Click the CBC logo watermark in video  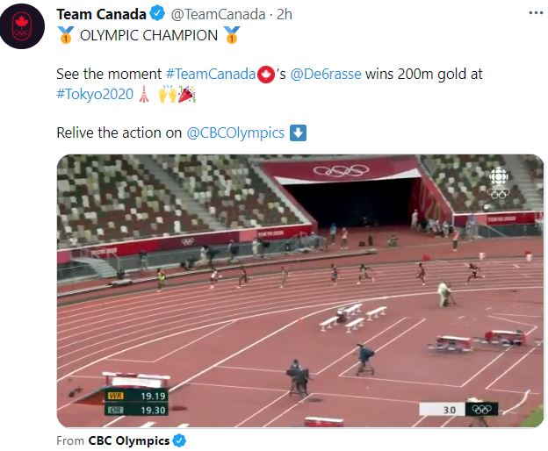[498, 182]
